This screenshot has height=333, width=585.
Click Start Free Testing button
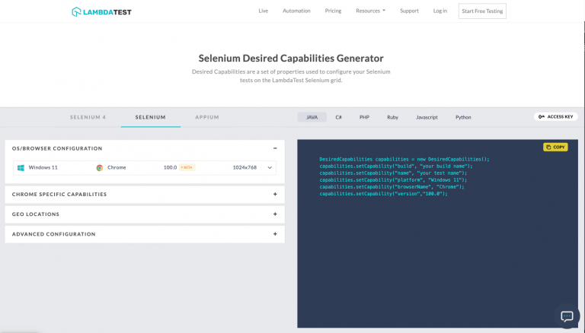pos(481,11)
